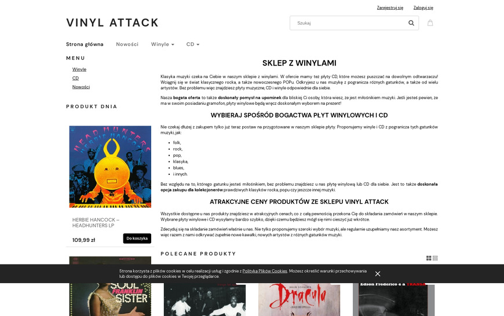Open the Dracula product thumbnail
Image resolution: width=504 pixels, height=316 pixels.
click(x=300, y=299)
